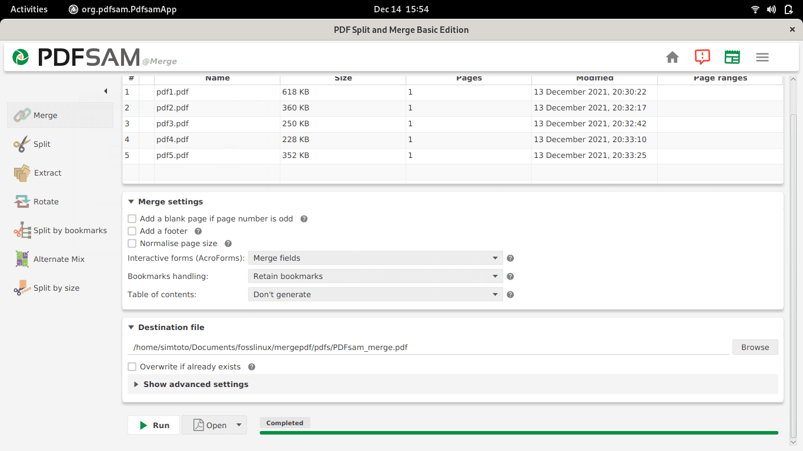Click the green completed progress bar

[518, 433]
